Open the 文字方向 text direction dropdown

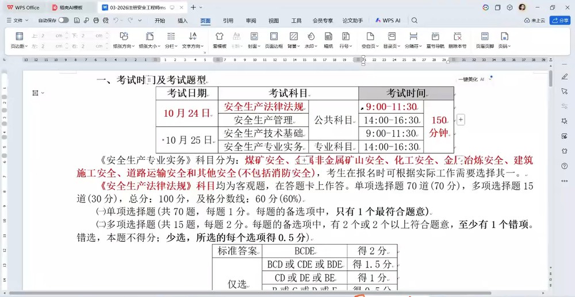[x=193, y=46]
